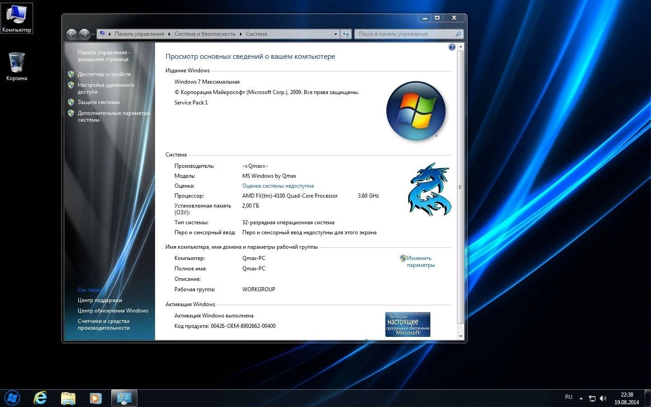Click the 'System rating unavailable' link
The image size is (651, 407).
[x=278, y=186]
